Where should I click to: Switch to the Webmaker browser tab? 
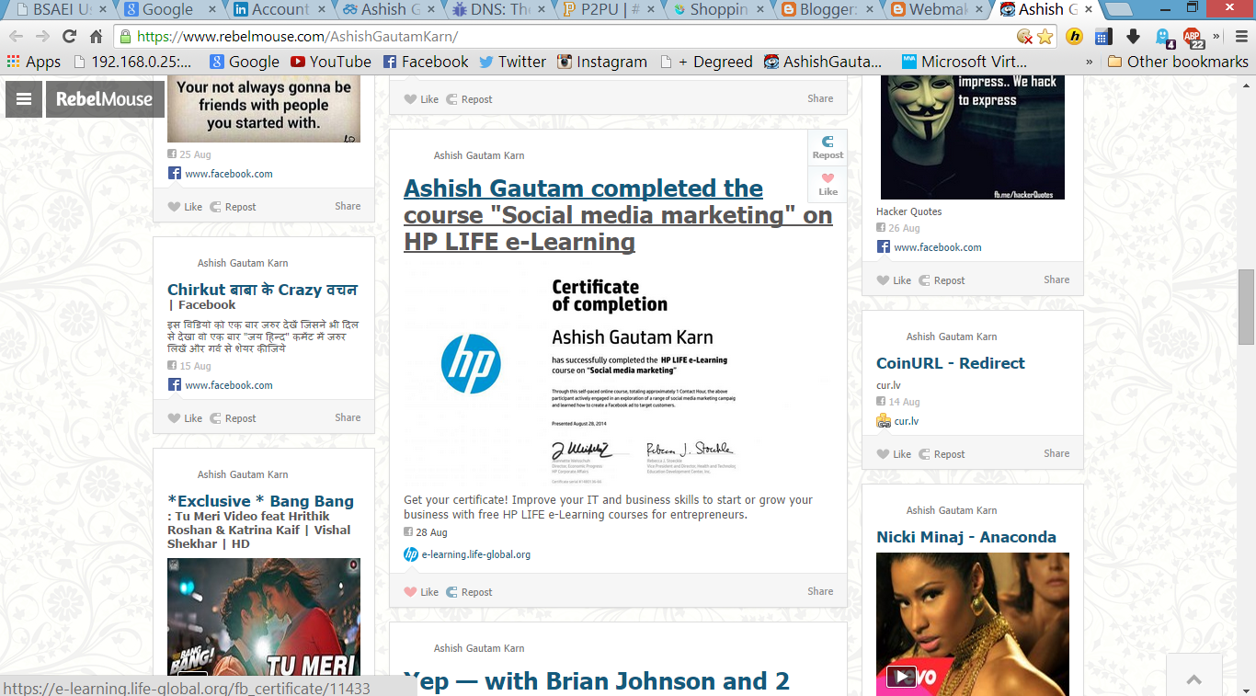936,10
